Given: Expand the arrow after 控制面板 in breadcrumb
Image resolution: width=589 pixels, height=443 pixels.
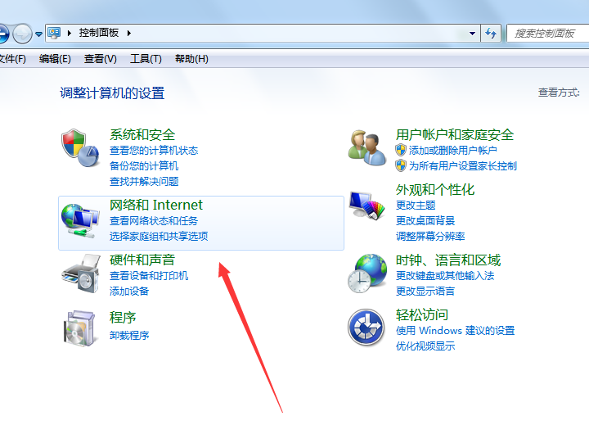Looking at the screenshot, I should click(129, 33).
